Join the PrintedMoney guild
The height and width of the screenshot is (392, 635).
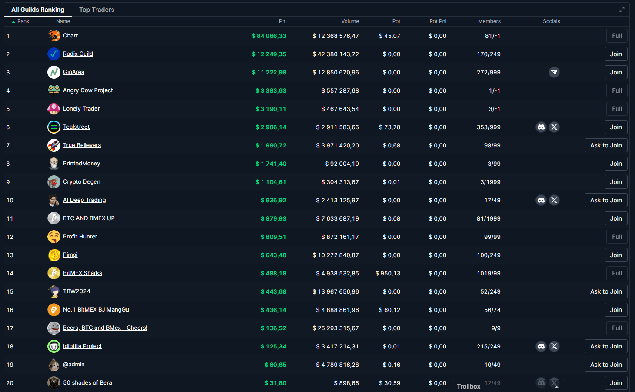click(616, 164)
